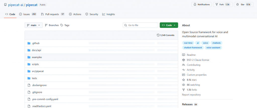This screenshot has height=108, width=257.
Task: View 1.3k forks list
Action: 192,90
